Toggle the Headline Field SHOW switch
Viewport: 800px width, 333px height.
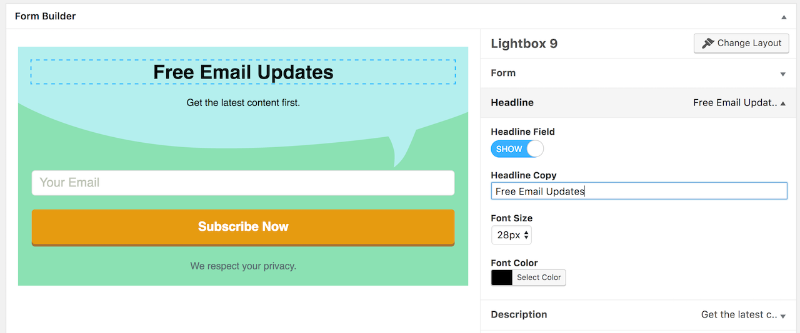coord(517,149)
